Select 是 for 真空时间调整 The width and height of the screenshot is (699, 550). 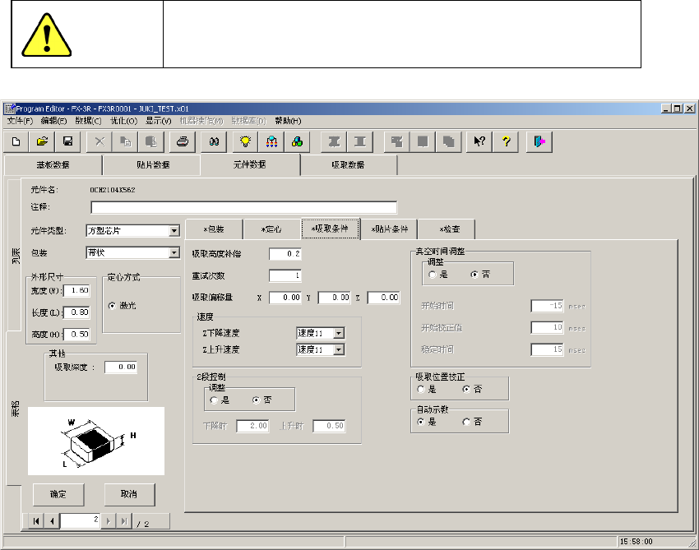[x=433, y=275]
